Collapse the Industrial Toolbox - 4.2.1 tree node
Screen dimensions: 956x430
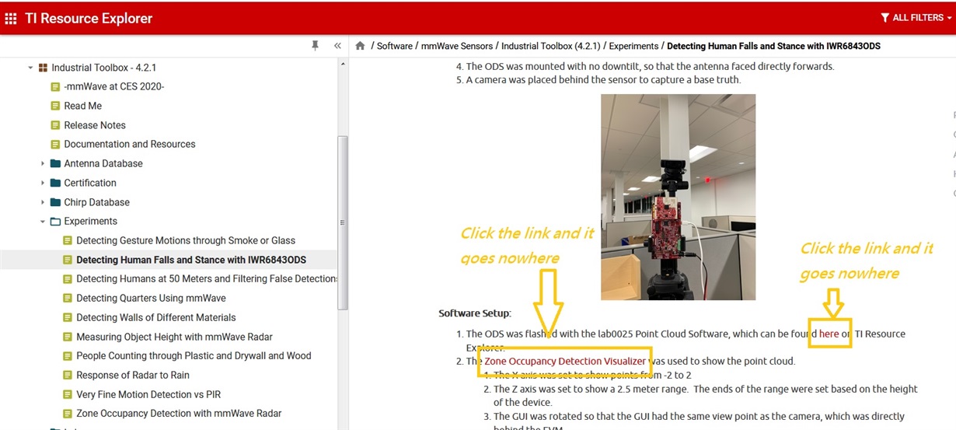point(31,68)
